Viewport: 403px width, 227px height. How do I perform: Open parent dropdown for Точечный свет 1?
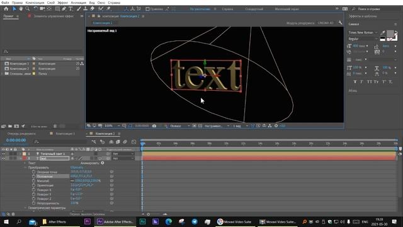click(x=123, y=154)
